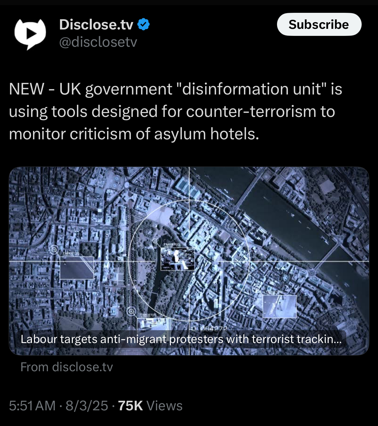Open the Labour targets anti-migrant protesters headline
Screen dimensions: 378x426
tap(181, 339)
